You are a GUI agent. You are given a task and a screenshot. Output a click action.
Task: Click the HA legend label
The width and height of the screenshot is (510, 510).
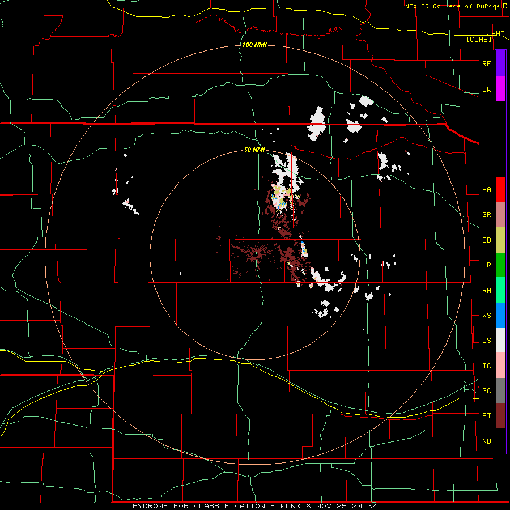[x=486, y=190]
